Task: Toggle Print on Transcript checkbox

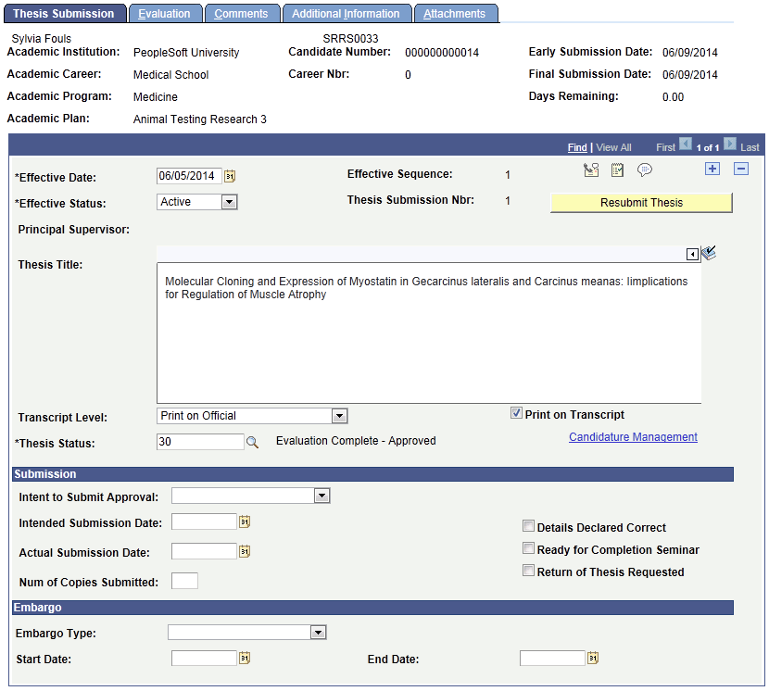Action: point(516,413)
